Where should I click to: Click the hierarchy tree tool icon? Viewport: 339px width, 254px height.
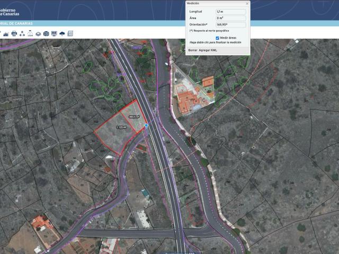coord(30,34)
